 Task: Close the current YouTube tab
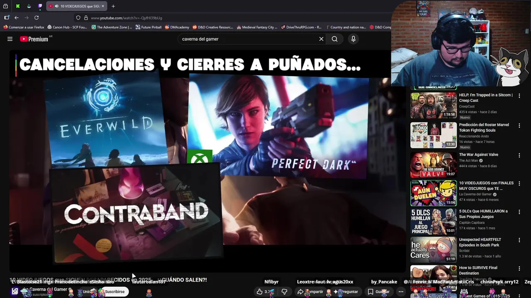pos(103,6)
